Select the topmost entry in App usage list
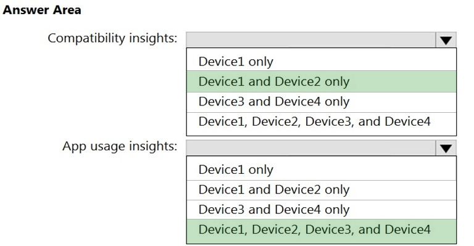 coord(322,170)
